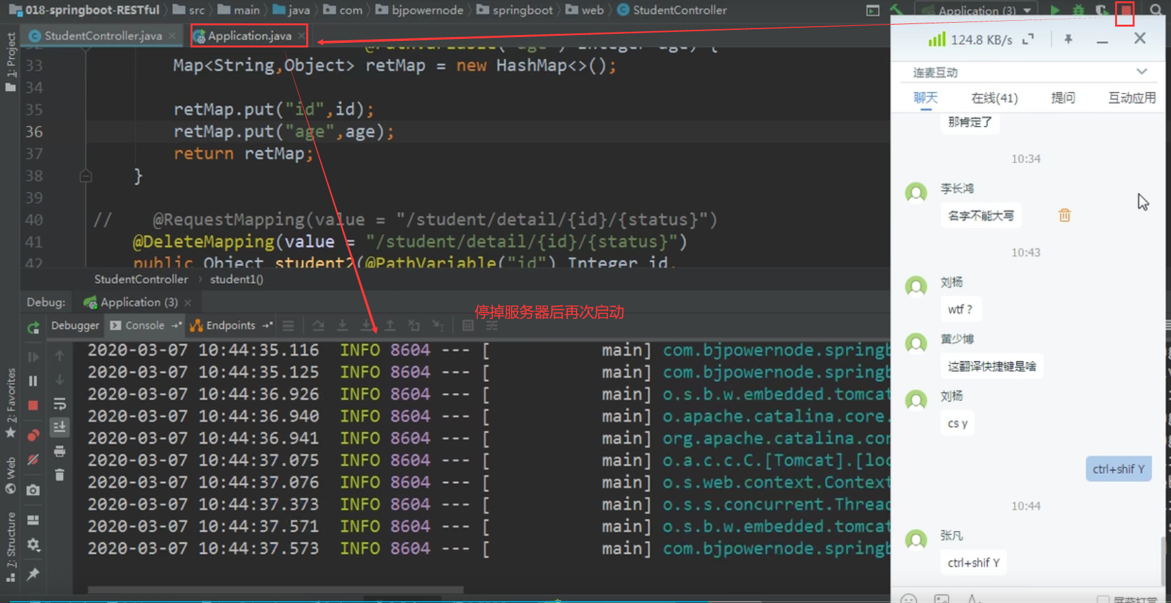Close StudentController.java editor tab
The height and width of the screenshot is (603, 1171).
(x=172, y=36)
